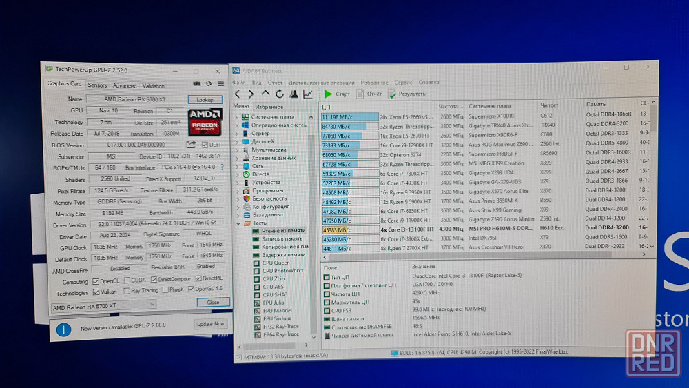The image size is (689, 388).
Task: Sort by the Частота column header
Action: coord(451,106)
